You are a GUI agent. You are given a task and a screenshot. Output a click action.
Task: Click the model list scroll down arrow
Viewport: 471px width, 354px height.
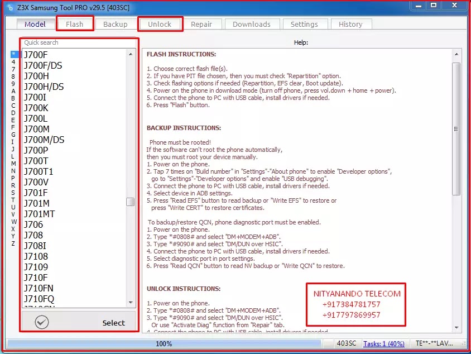pyautogui.click(x=131, y=302)
